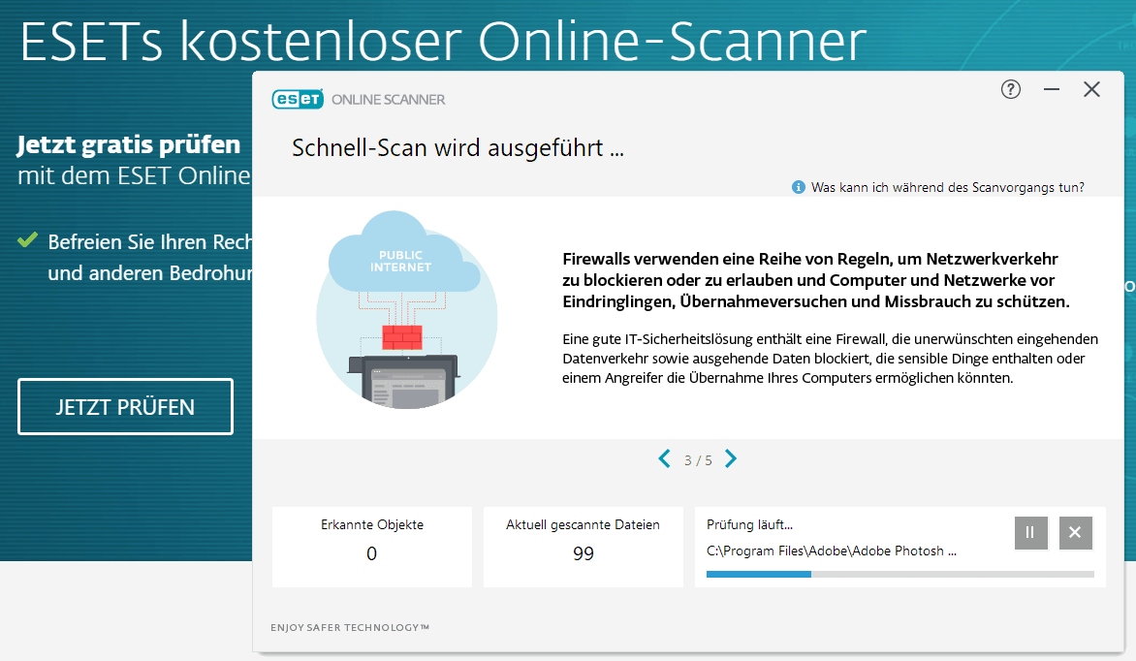1136x661 pixels.
Task: Click the webpage text "Jetzt gratis prüfen"
Action: (x=128, y=144)
